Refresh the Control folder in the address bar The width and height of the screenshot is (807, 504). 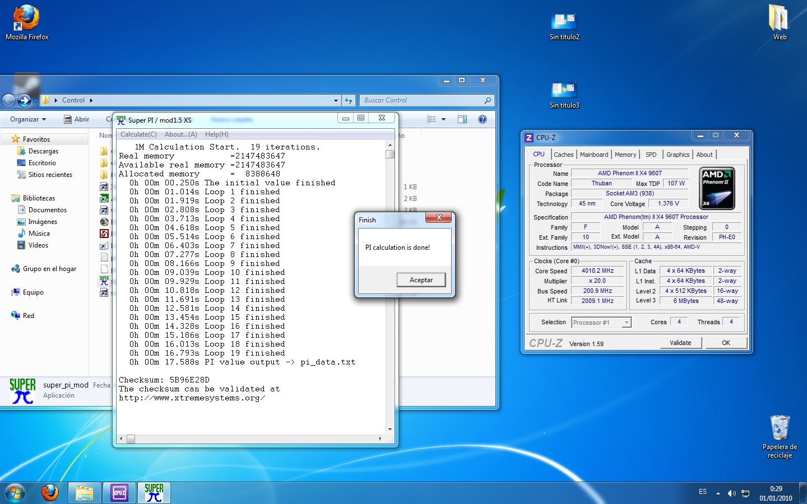pyautogui.click(x=349, y=100)
